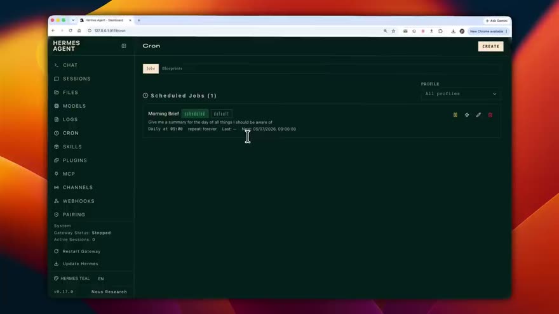Click the Active Sessions: 0 text
The width and height of the screenshot is (559, 314).
tap(74, 240)
